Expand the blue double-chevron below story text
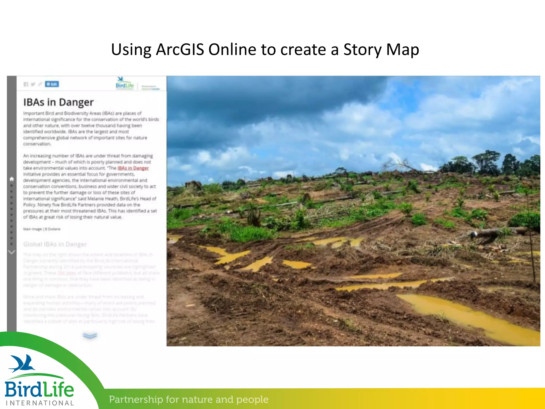This screenshot has height=409, width=545. [90, 336]
